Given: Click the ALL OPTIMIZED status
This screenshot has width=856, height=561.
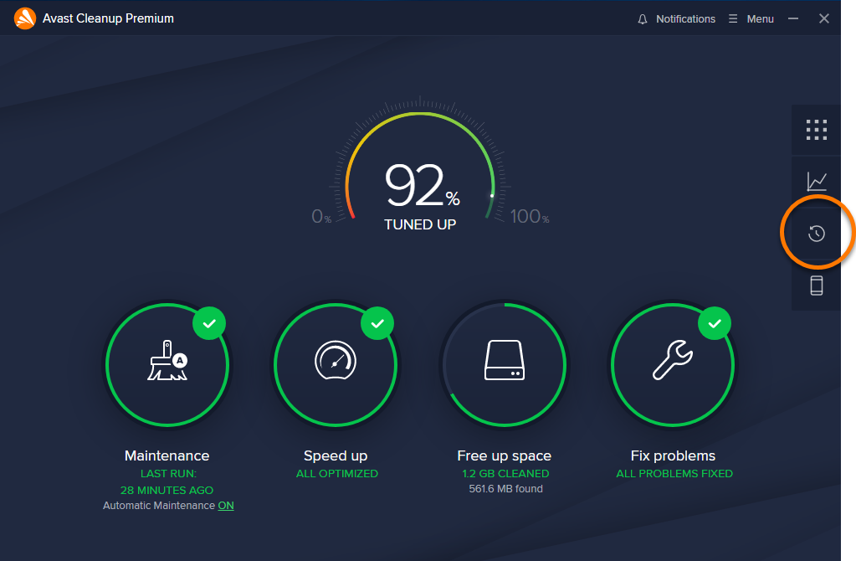Looking at the screenshot, I should (337, 474).
